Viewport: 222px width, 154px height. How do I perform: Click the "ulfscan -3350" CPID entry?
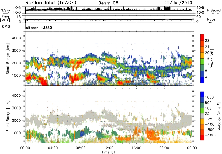(x=39, y=28)
